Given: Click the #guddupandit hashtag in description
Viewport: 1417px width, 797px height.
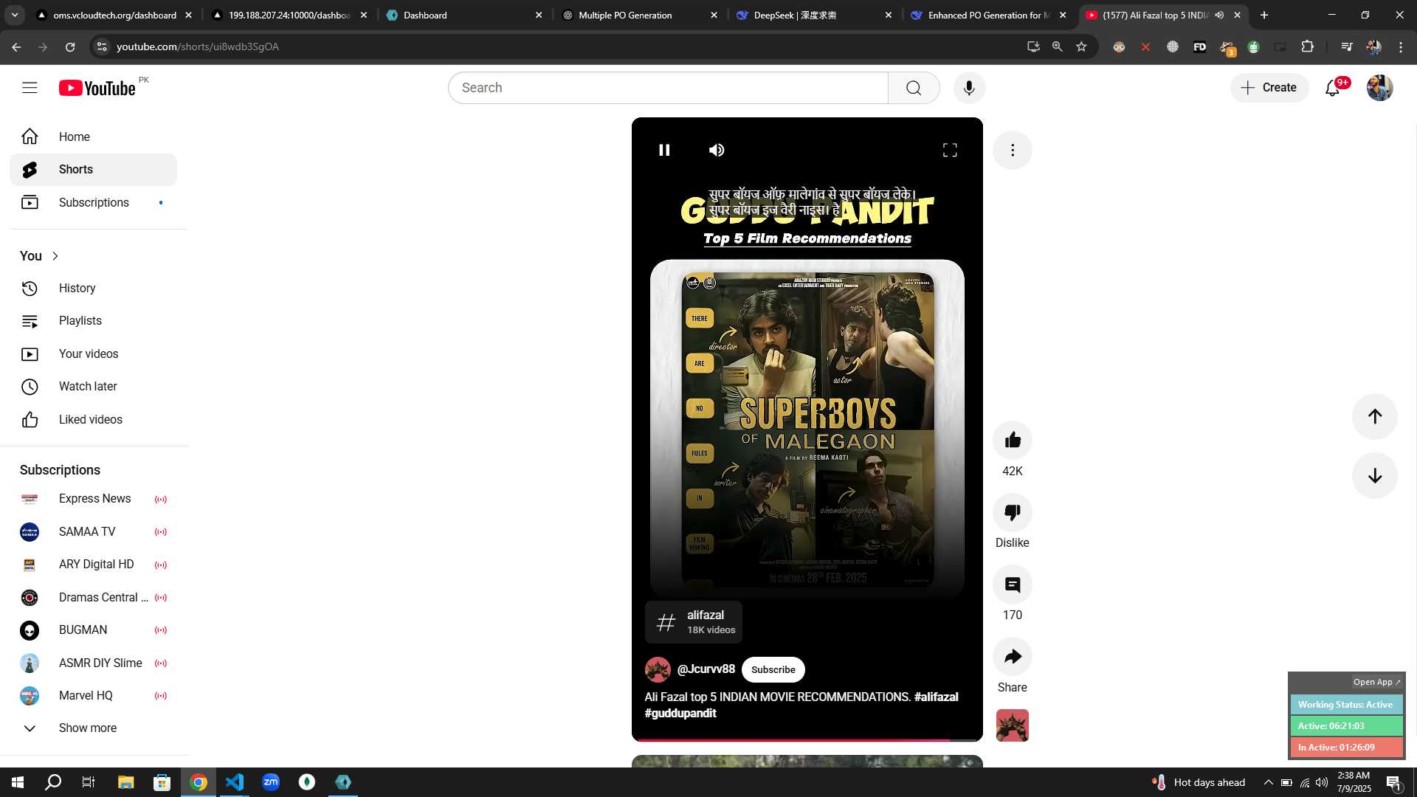Looking at the screenshot, I should [x=680, y=713].
